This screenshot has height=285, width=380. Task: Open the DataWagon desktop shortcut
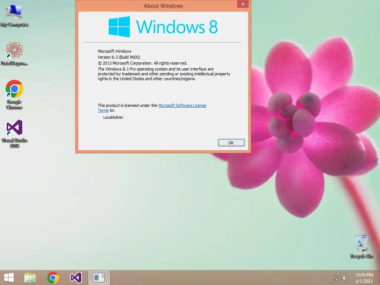pyautogui.click(x=14, y=53)
